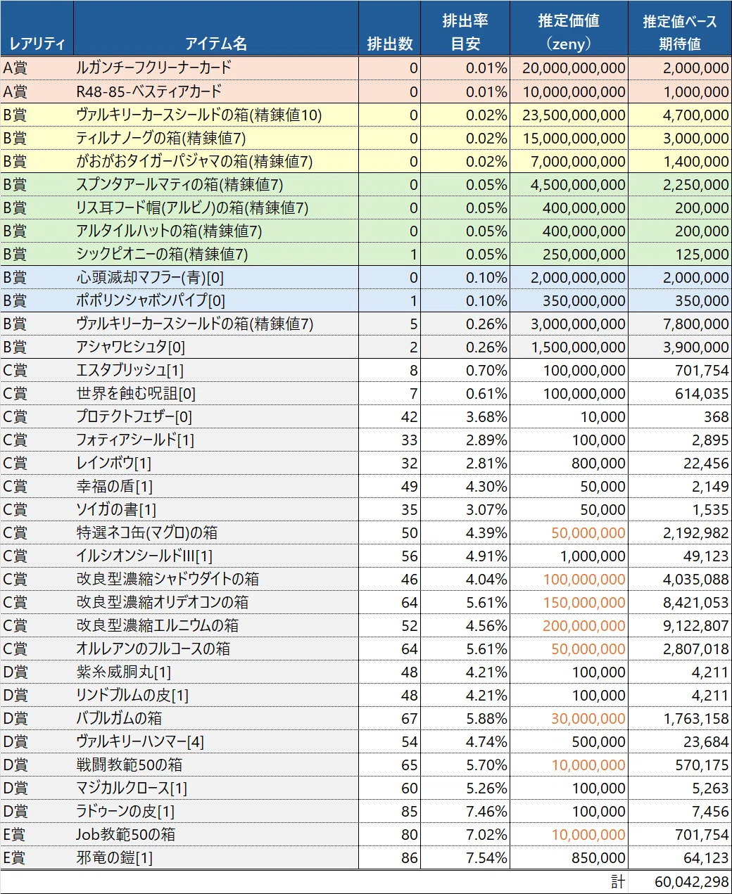Select the ルガンチーフクリーナーカード cell
Screen dimensions: 732x894
[216, 68]
